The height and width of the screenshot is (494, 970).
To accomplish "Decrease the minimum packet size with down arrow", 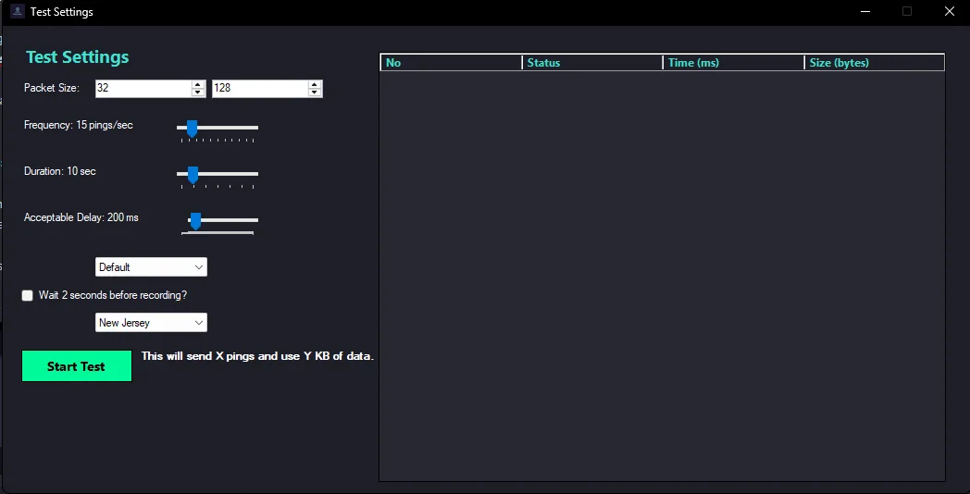I will 198,93.
